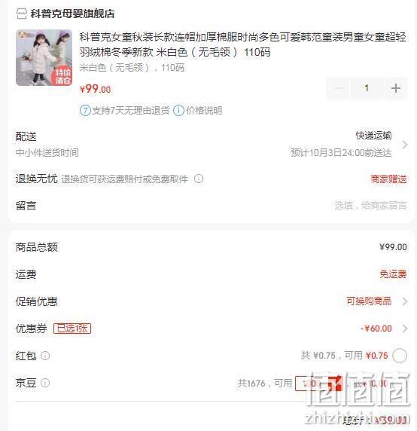Image resolution: width=417 pixels, height=431 pixels.
Task: Click the quantity field showing 1
Action: coord(367,88)
